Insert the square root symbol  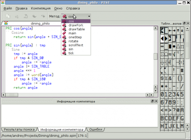174,54
